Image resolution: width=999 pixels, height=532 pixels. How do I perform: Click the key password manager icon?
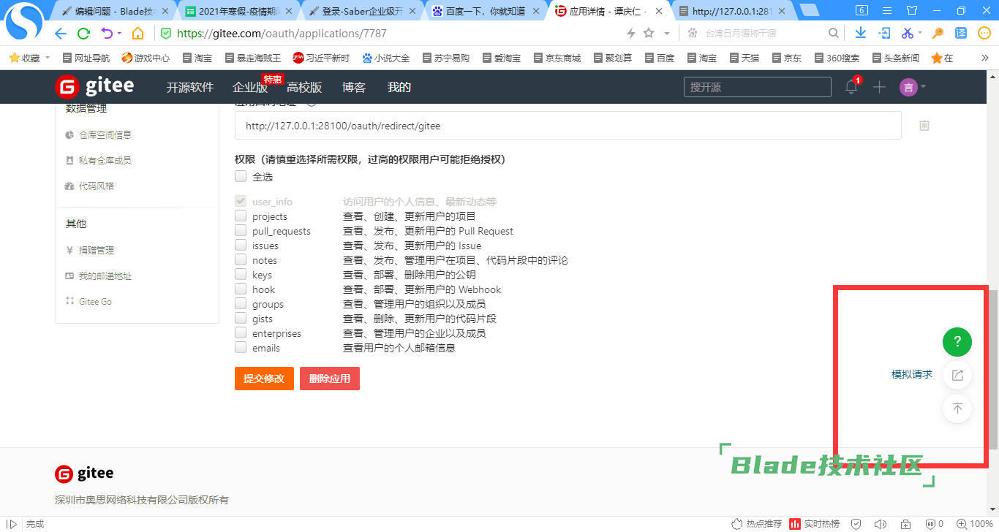click(938, 33)
